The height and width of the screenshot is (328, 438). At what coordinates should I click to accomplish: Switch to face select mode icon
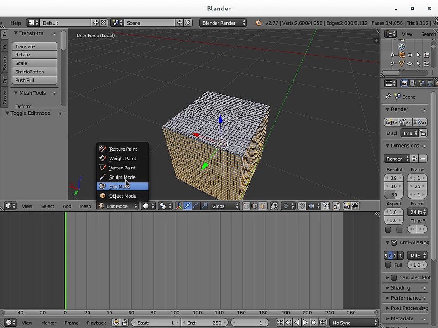click(x=263, y=206)
